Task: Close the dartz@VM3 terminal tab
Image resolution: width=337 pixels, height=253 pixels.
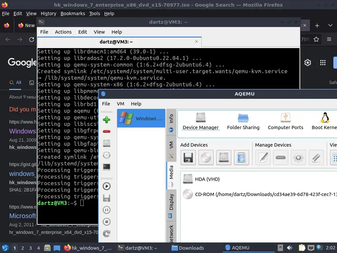Action: [196, 42]
